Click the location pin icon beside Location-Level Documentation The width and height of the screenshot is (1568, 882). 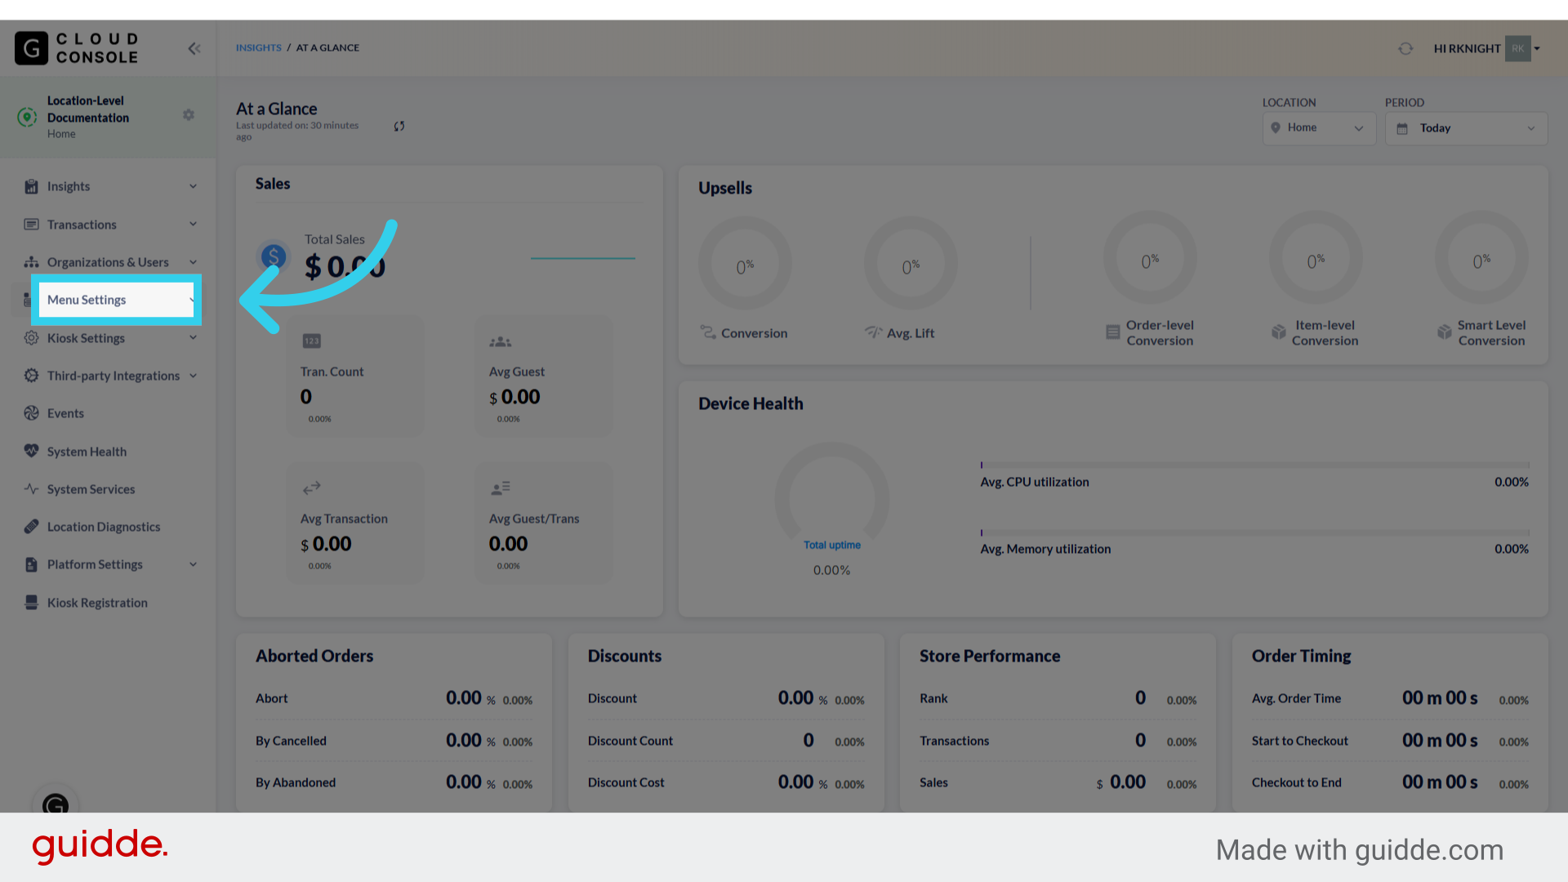pos(27,117)
